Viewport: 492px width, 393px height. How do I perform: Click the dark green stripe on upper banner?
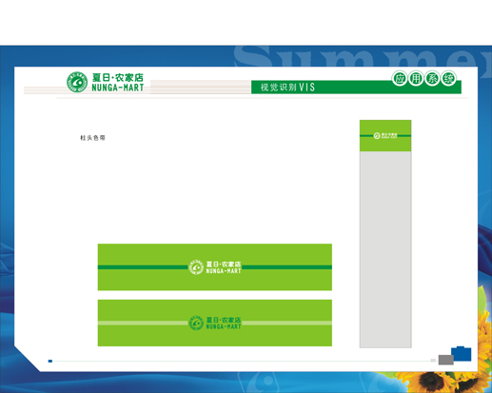pyautogui.click(x=215, y=267)
